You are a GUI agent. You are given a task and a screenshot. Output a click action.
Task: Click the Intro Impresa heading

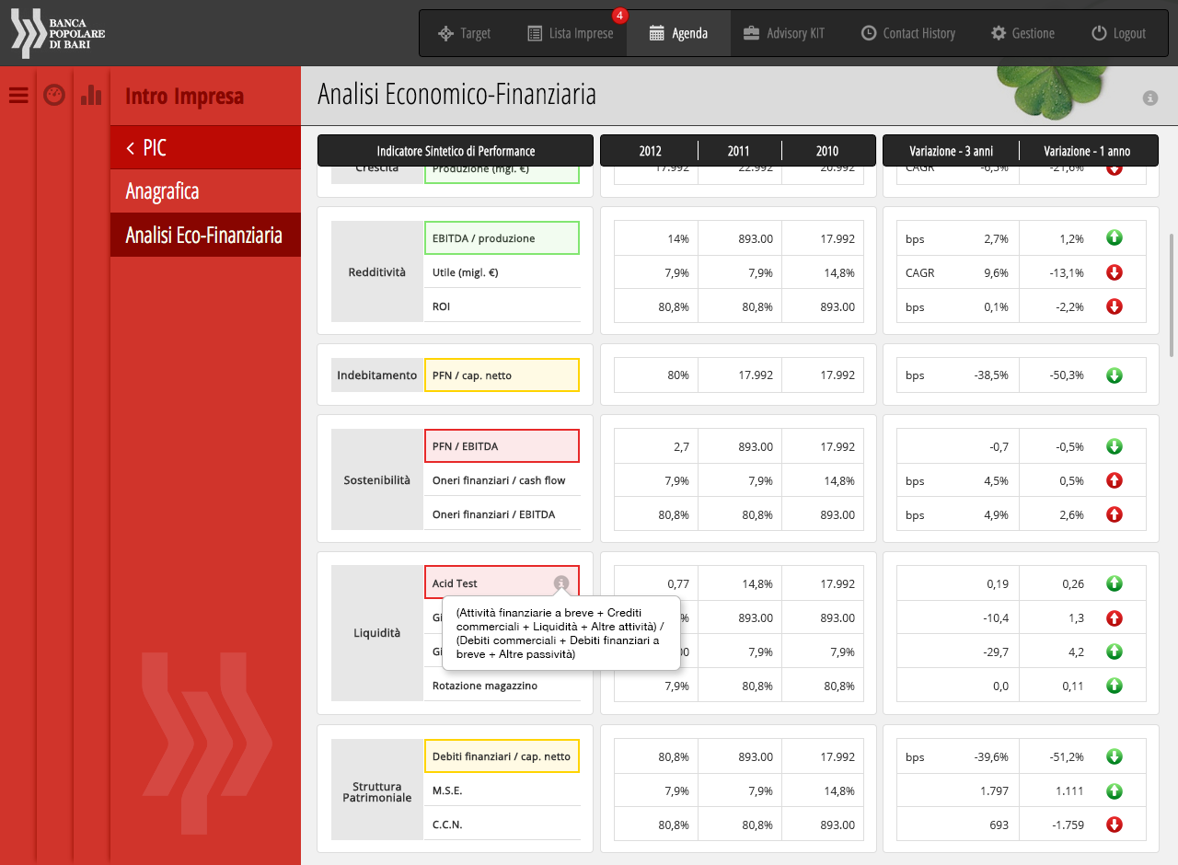click(184, 96)
